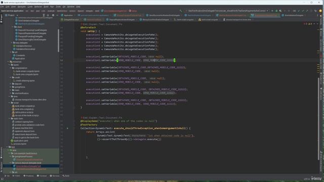Click the run gutter icon beside execute_shouldThrowException test

pos(67,128)
